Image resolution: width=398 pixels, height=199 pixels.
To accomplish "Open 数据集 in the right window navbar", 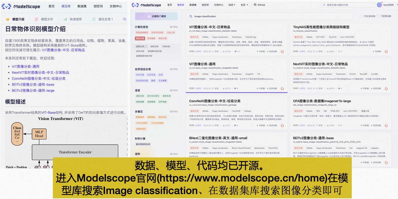I will pos(193,5).
